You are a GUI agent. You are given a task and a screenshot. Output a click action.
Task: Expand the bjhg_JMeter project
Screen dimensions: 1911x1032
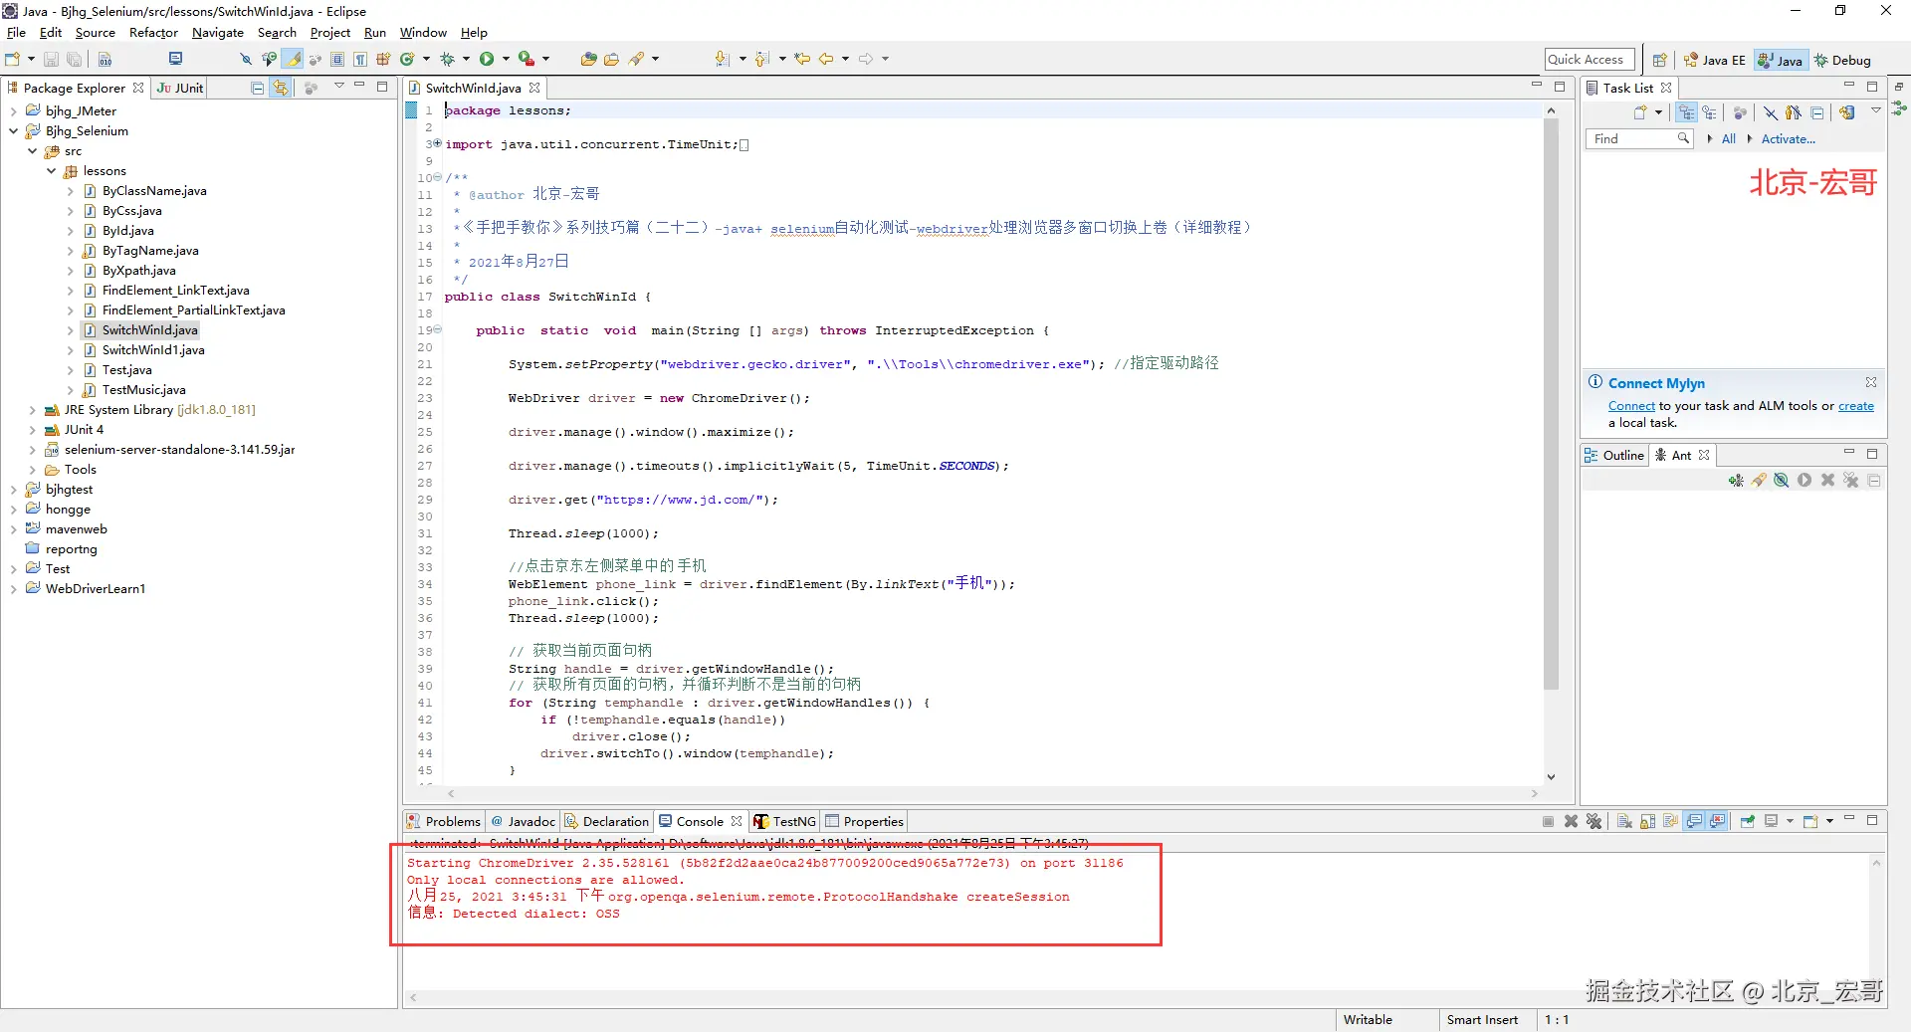13,111
